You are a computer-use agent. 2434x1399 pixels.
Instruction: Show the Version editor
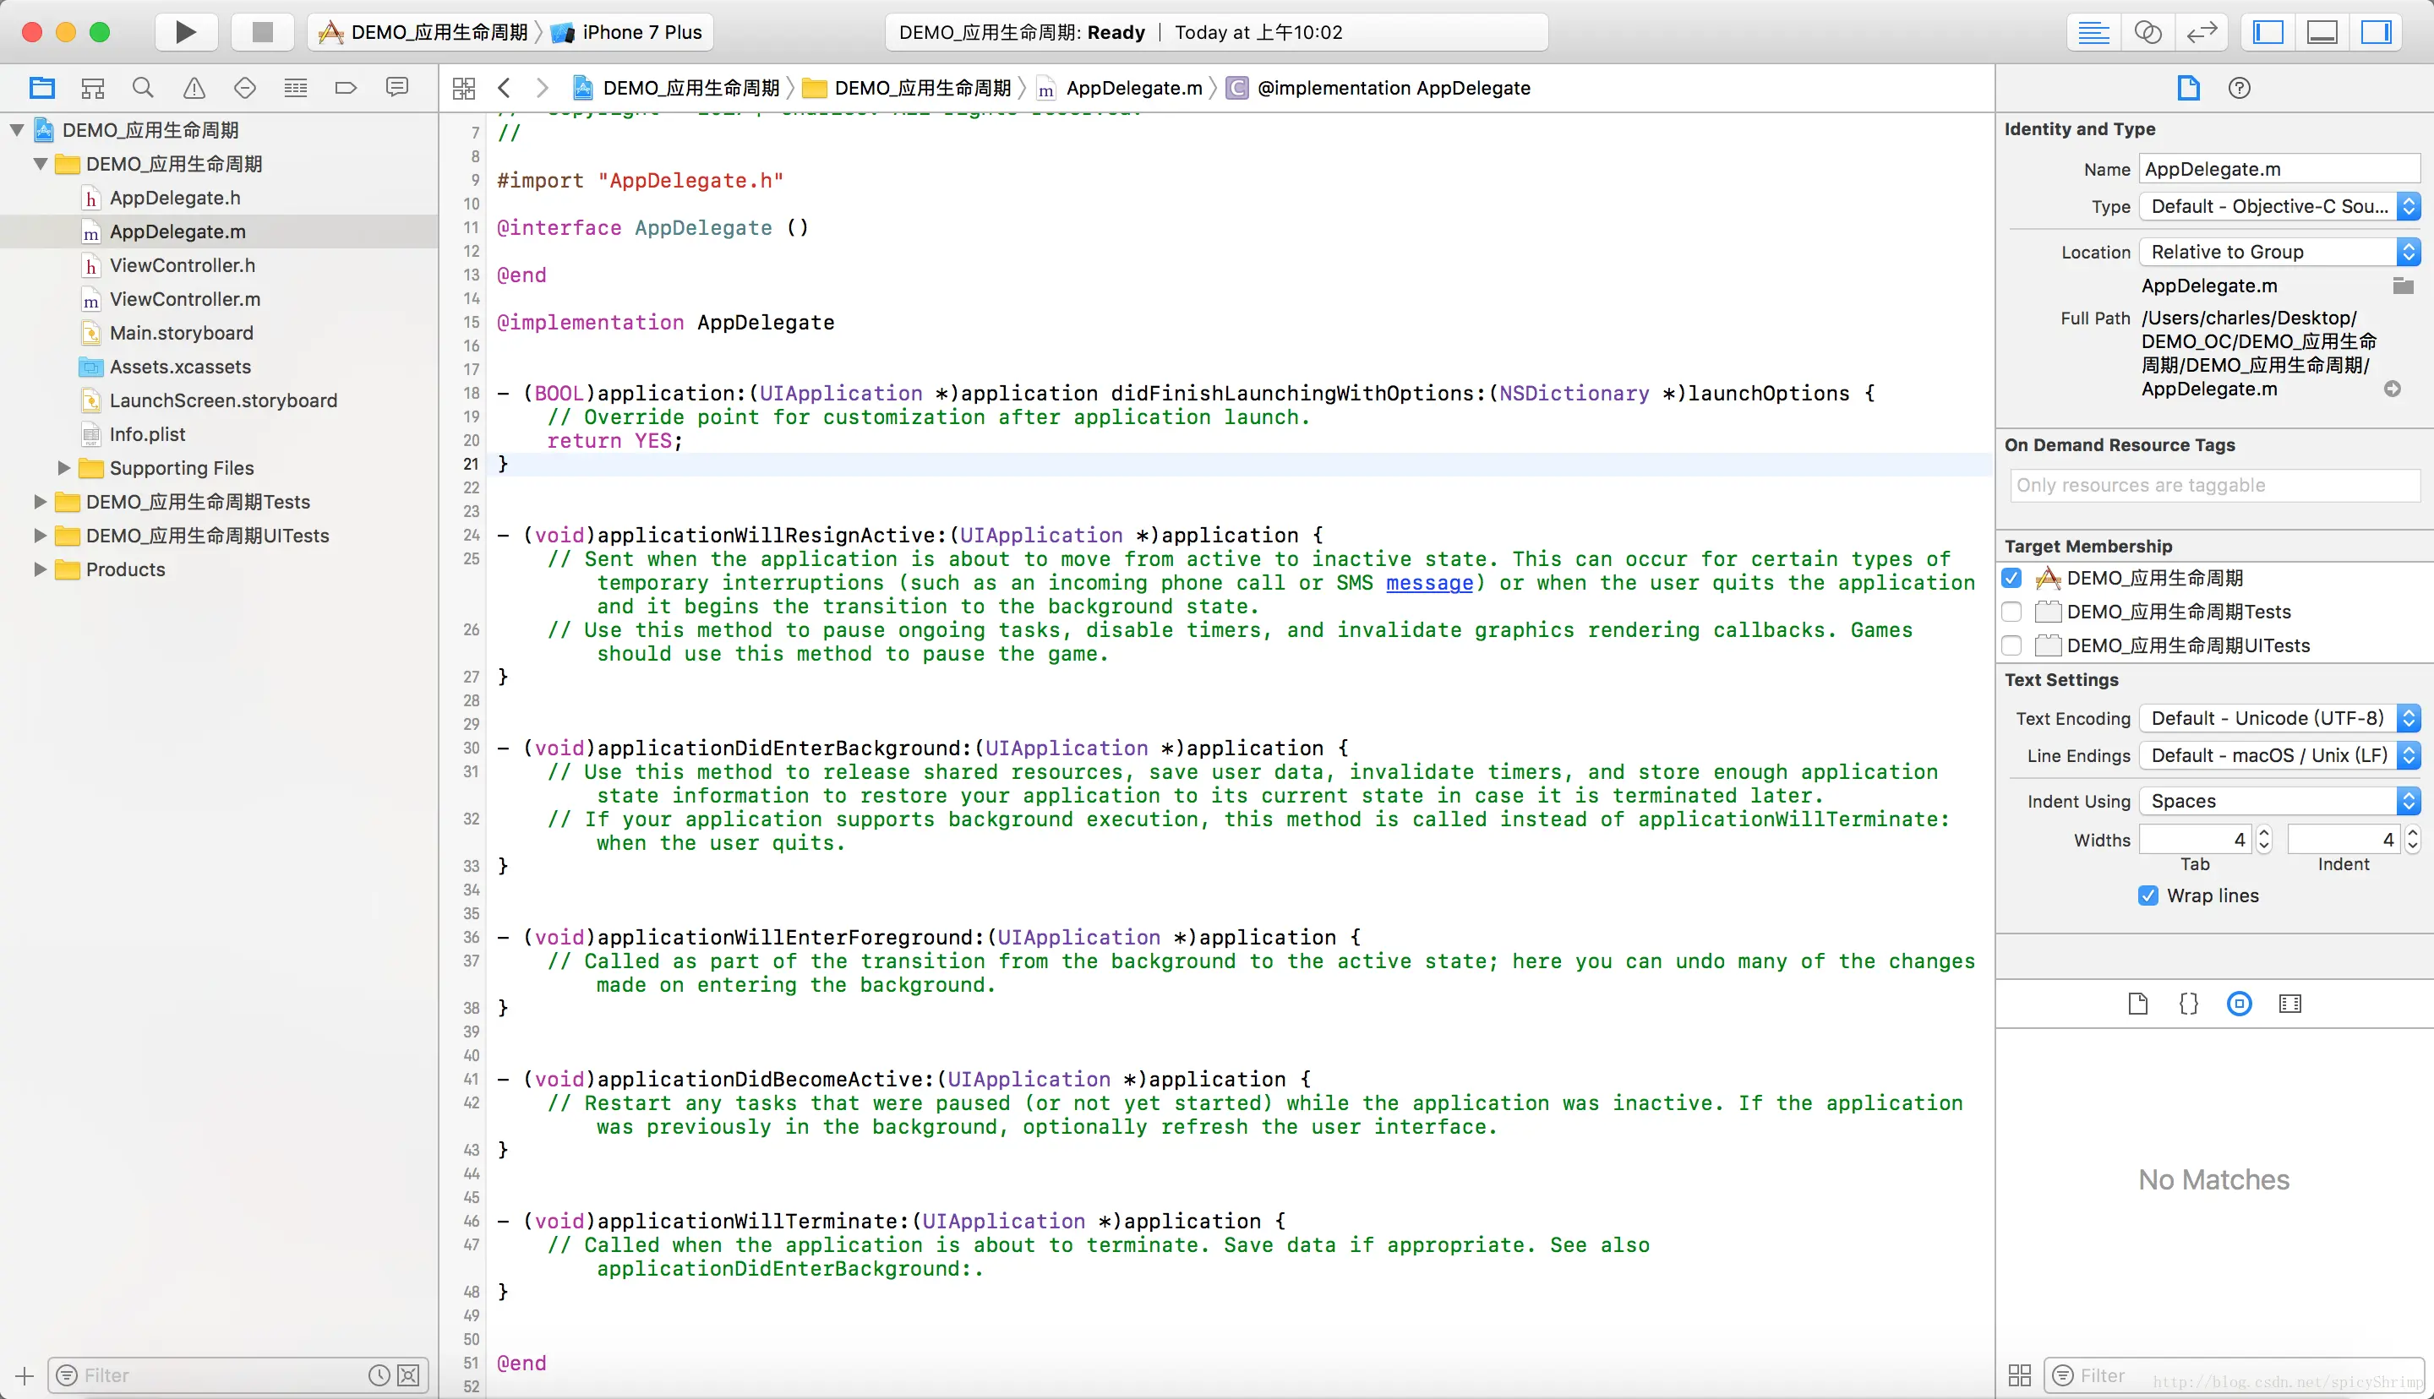[2201, 32]
